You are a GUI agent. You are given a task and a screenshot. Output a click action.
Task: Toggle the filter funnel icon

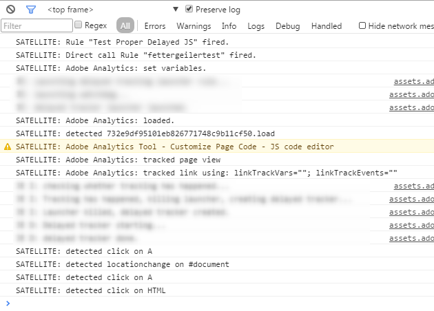coord(30,10)
